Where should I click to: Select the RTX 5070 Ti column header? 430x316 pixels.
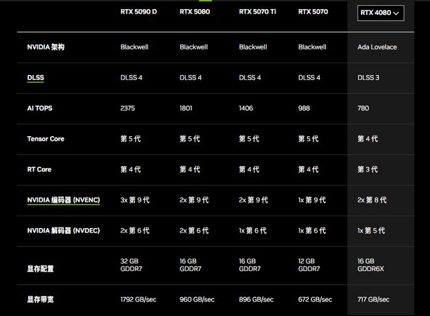[257, 12]
